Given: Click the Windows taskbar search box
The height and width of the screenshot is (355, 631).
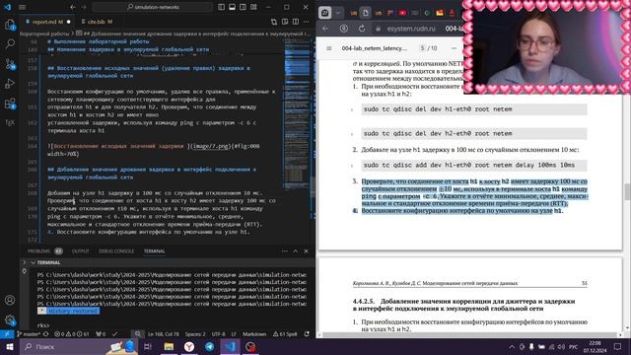Looking at the screenshot, I should pos(79,346).
